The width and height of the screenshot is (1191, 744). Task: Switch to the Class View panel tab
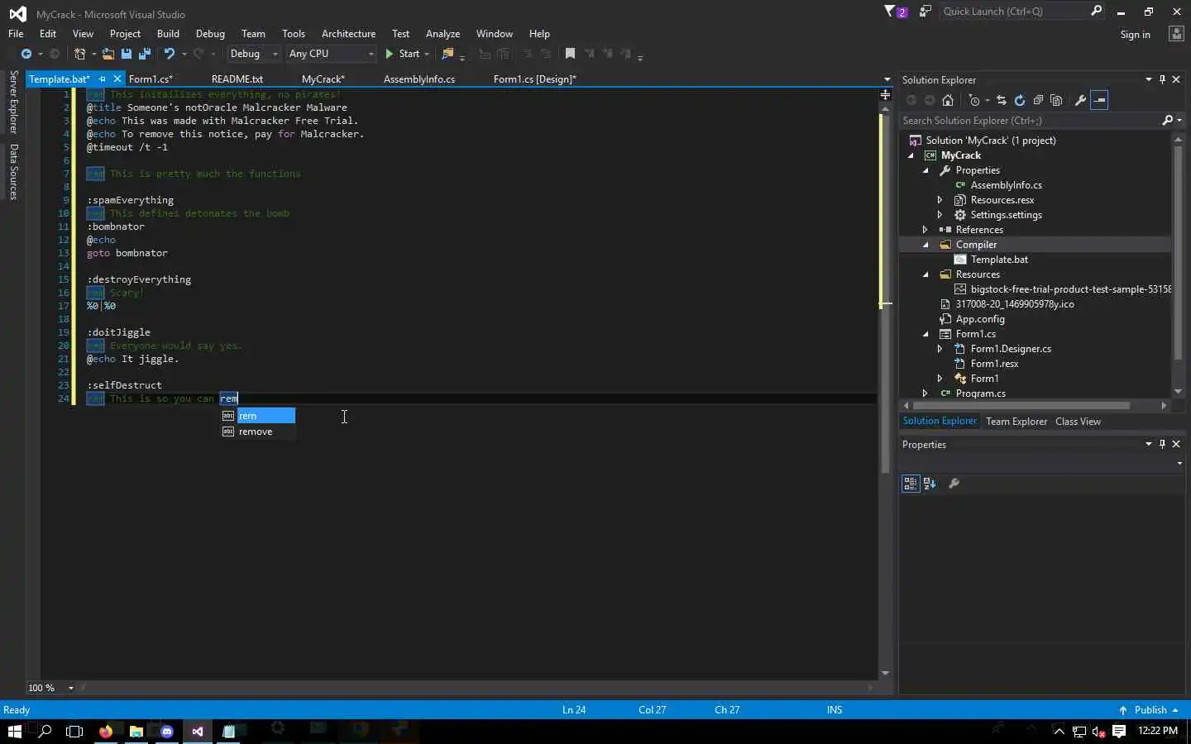coord(1078,422)
